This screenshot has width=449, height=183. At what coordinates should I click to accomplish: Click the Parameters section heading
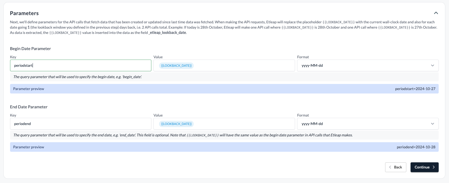[24, 13]
